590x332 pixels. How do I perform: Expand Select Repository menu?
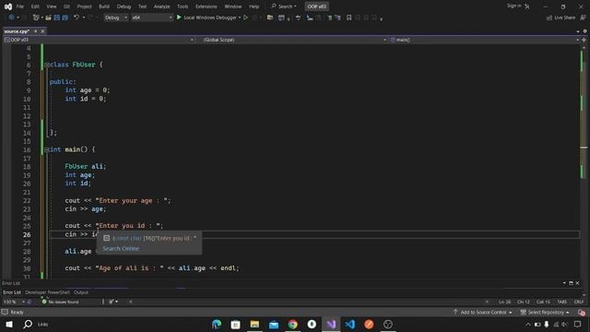545,313
